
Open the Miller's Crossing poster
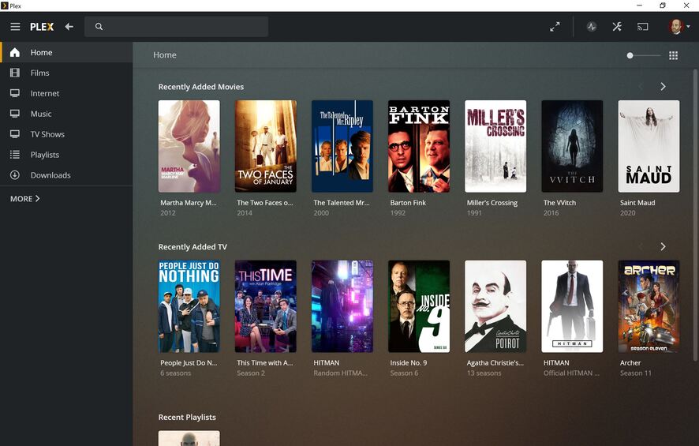495,146
